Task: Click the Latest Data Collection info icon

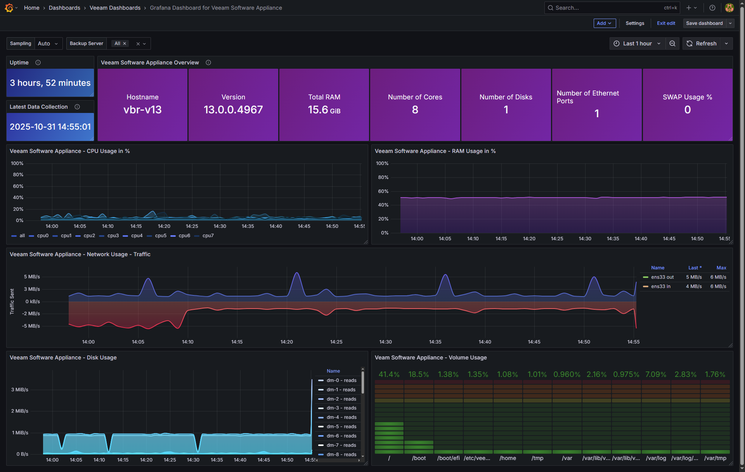Action: tap(77, 107)
